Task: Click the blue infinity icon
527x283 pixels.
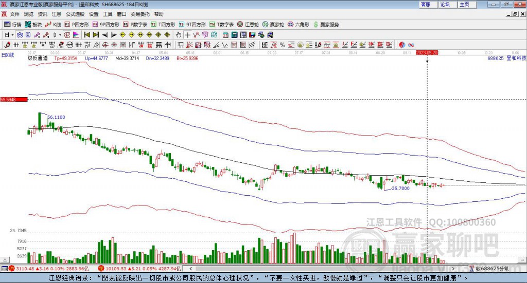Action: 411,45
